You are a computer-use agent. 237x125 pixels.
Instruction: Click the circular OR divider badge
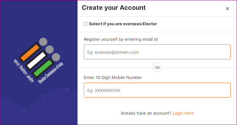tap(157, 68)
